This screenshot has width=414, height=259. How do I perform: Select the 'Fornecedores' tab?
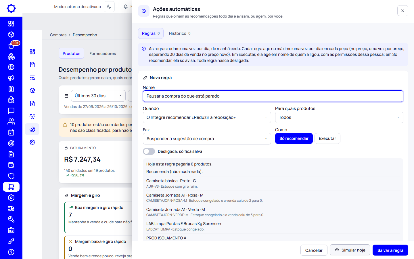point(103,54)
